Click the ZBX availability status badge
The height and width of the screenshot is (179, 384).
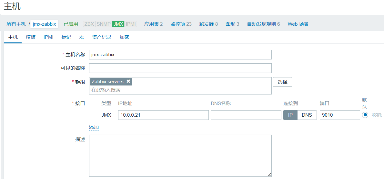pyautogui.click(x=89, y=24)
